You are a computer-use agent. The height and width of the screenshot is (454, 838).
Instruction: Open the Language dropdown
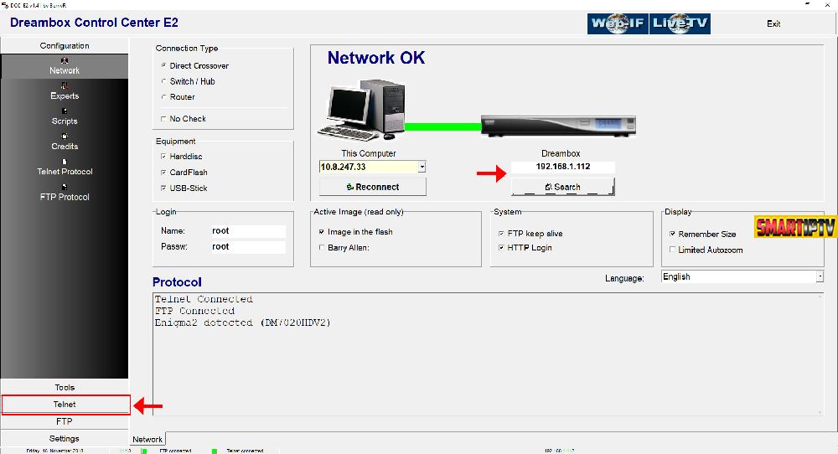[x=820, y=276]
